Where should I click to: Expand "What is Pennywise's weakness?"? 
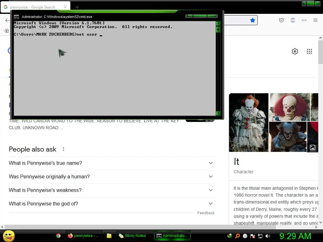click(112, 190)
